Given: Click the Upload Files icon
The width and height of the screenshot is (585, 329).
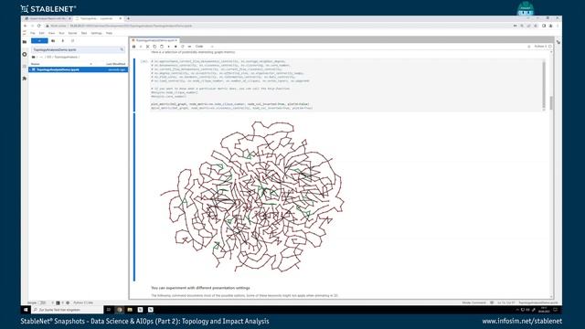Looking at the screenshot, I should (x=63, y=40).
